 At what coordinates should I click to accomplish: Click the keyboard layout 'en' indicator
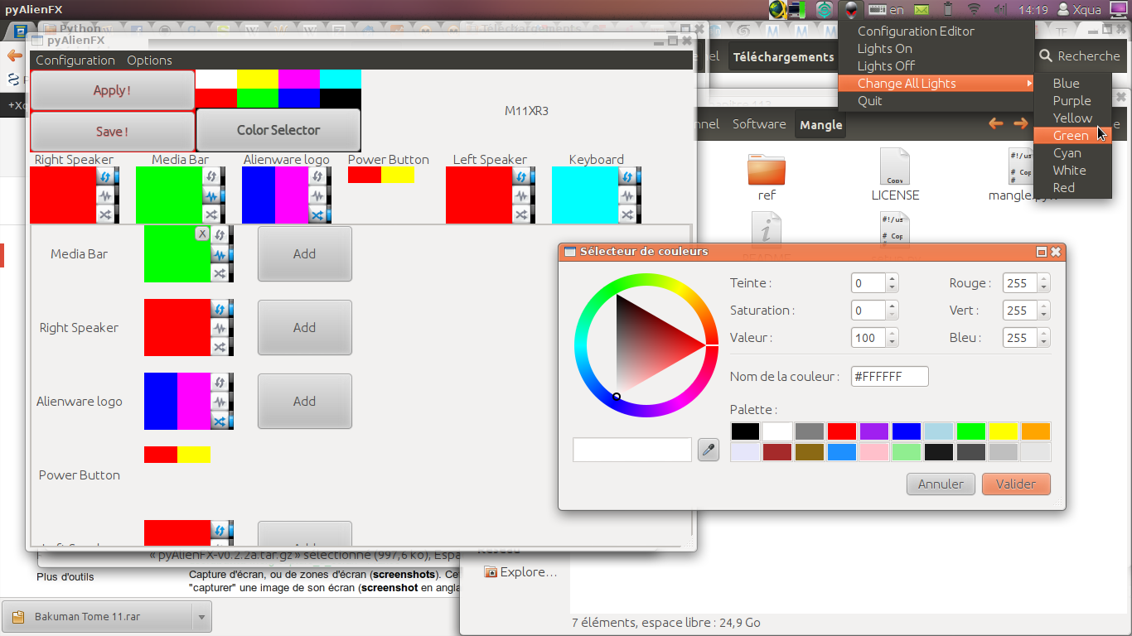click(x=887, y=10)
